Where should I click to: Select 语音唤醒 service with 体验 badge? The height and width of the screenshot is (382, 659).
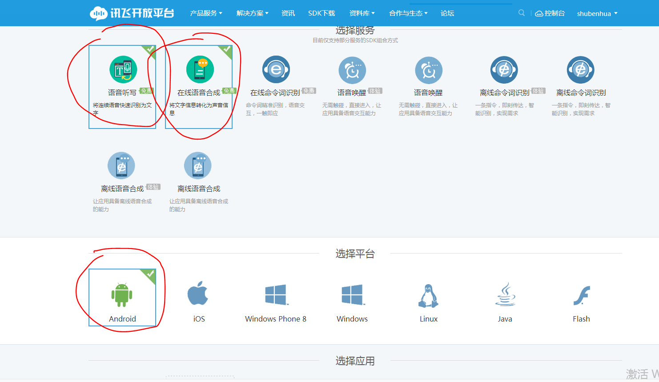click(352, 70)
